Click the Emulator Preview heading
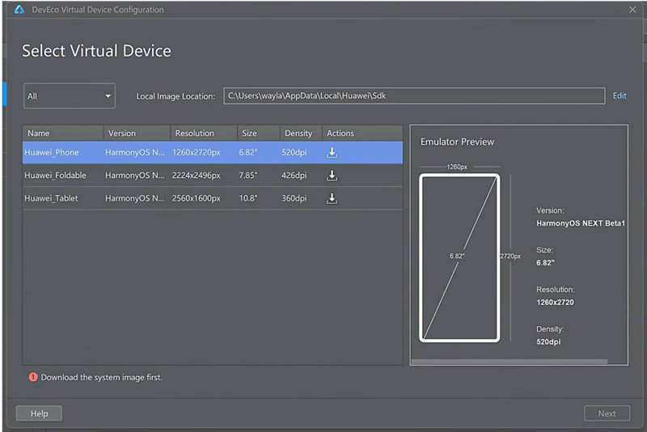 click(x=457, y=142)
